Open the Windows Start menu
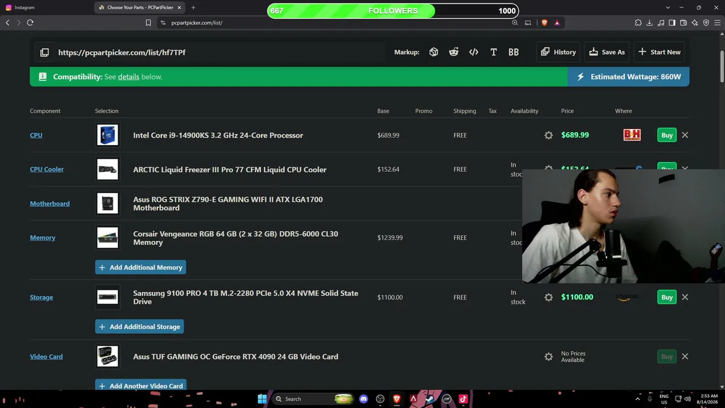The width and height of the screenshot is (725, 408). [x=262, y=399]
